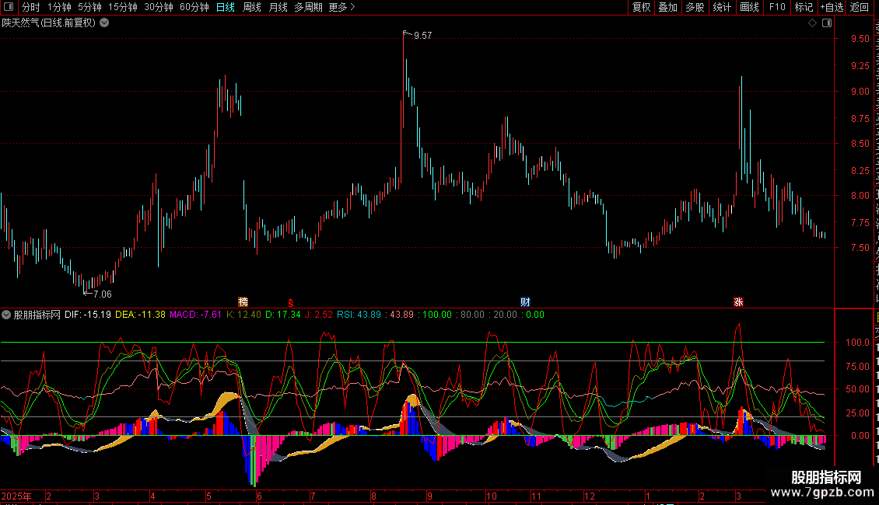Toggle the side panel icon near the price axis
The width and height of the screenshot is (879, 505).
(x=826, y=23)
